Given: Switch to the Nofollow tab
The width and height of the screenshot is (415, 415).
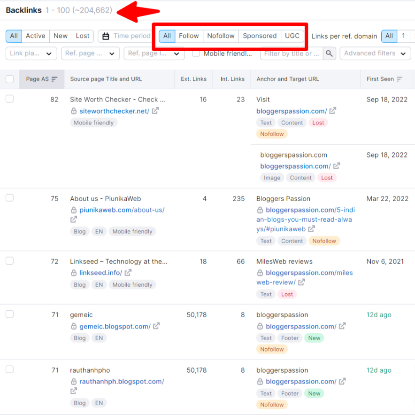Looking at the screenshot, I should (220, 36).
